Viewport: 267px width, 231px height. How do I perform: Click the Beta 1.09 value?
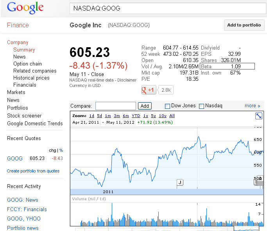(236, 66)
